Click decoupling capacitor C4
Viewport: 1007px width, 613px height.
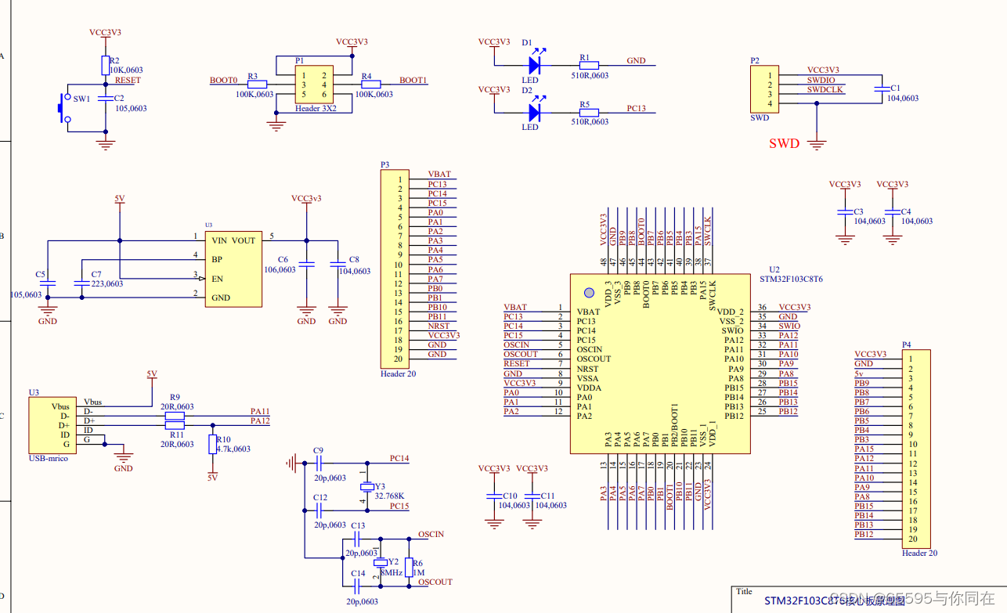coord(891,212)
